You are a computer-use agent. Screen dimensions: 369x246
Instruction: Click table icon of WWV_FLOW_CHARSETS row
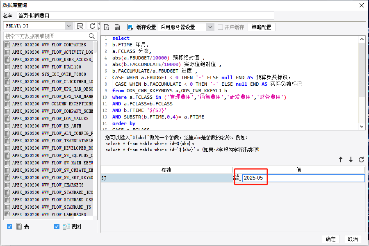pyautogui.click(x=7, y=185)
